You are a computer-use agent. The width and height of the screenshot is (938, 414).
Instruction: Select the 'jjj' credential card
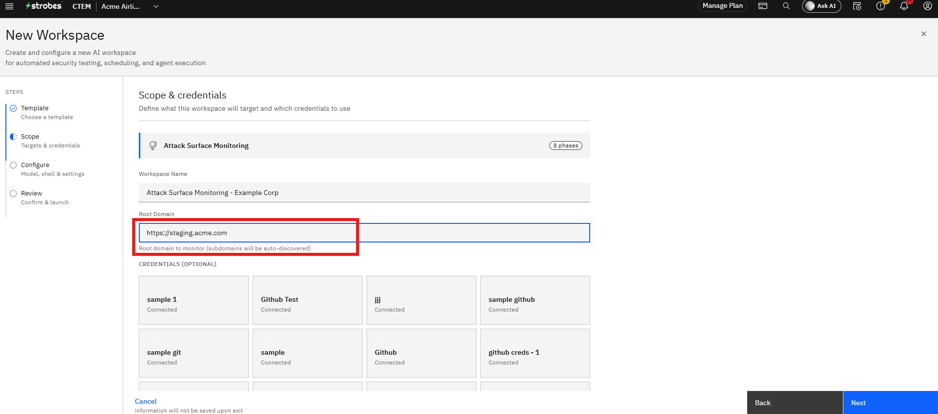[421, 300]
